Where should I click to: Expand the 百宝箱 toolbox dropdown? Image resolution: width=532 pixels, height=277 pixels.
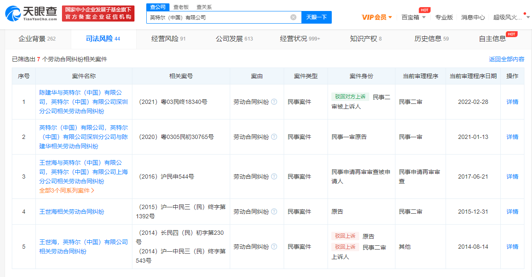point(413,17)
